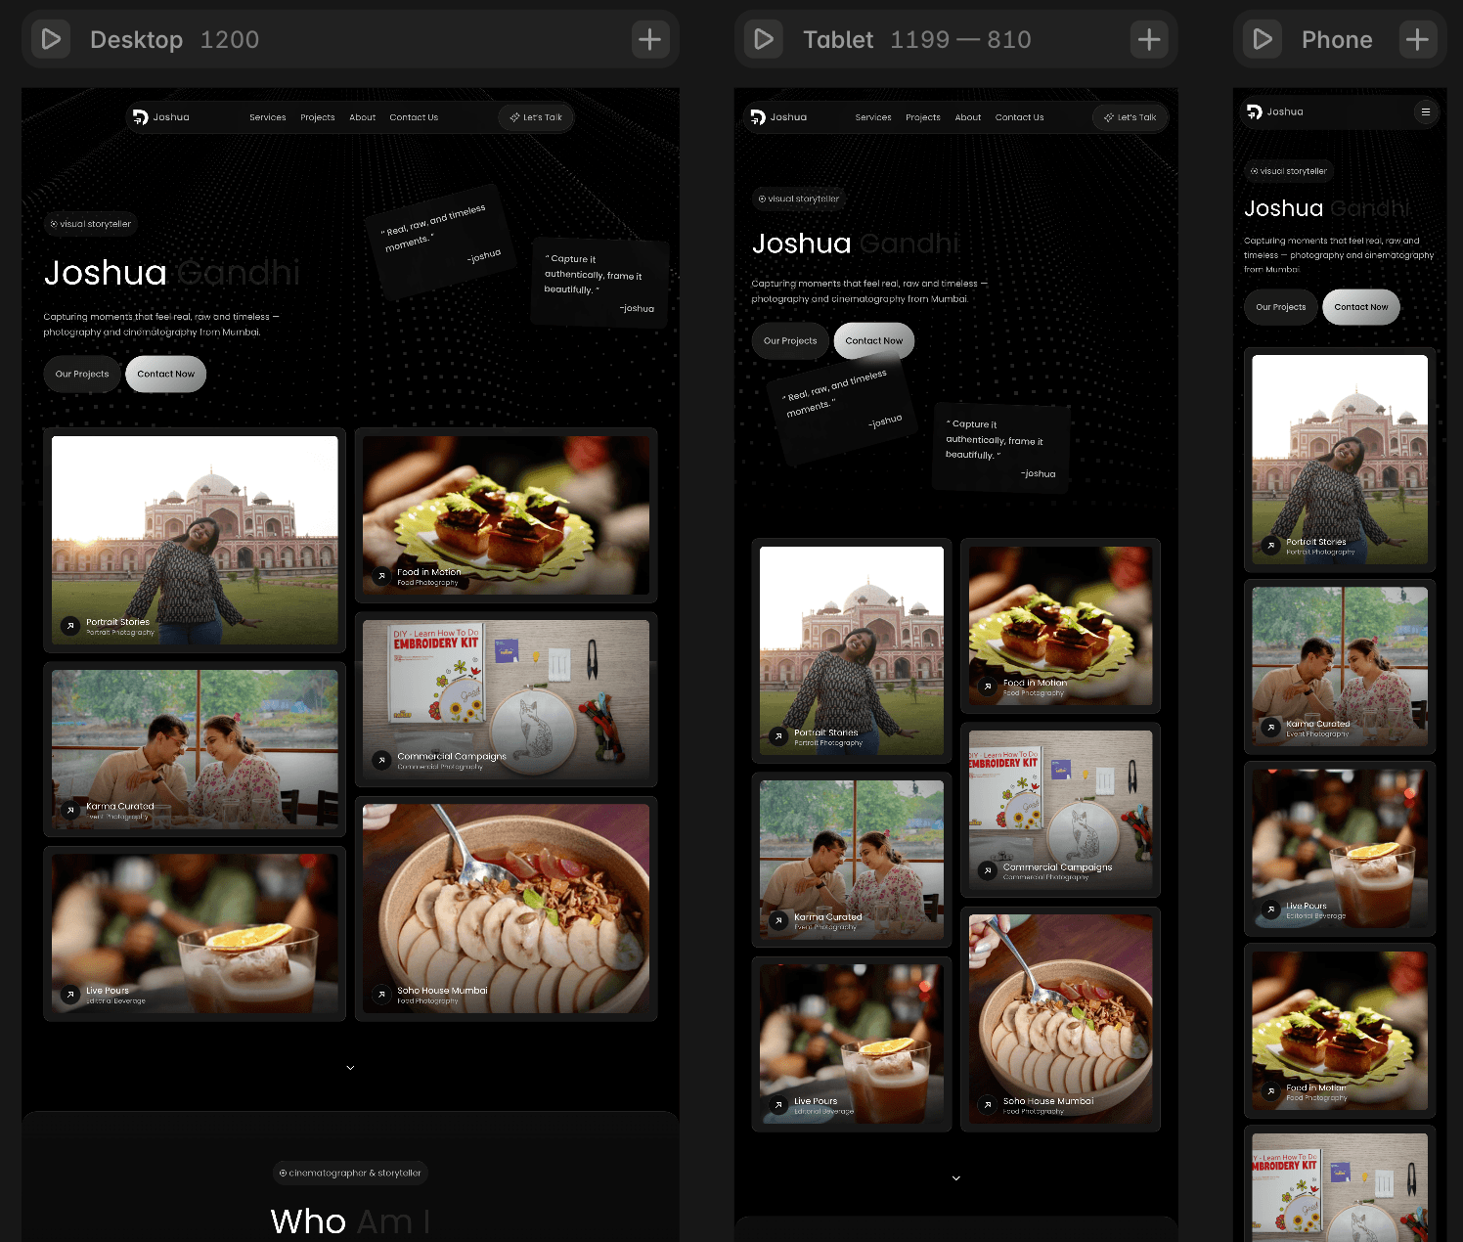Image resolution: width=1463 pixels, height=1242 pixels.
Task: Add a breakpoint after Tablet
Action: [1149, 39]
